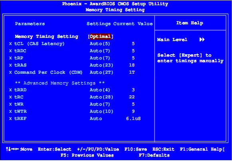Click the ESC:Exit hint
Viewport: 232px width, 161px height.
(x=163, y=149)
